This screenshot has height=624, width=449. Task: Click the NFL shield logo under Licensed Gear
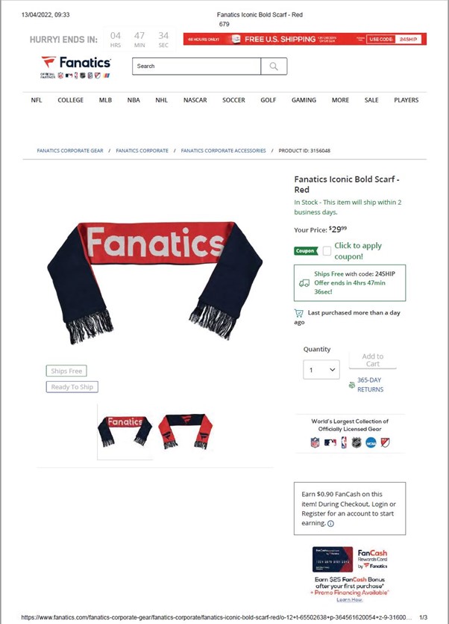point(315,442)
